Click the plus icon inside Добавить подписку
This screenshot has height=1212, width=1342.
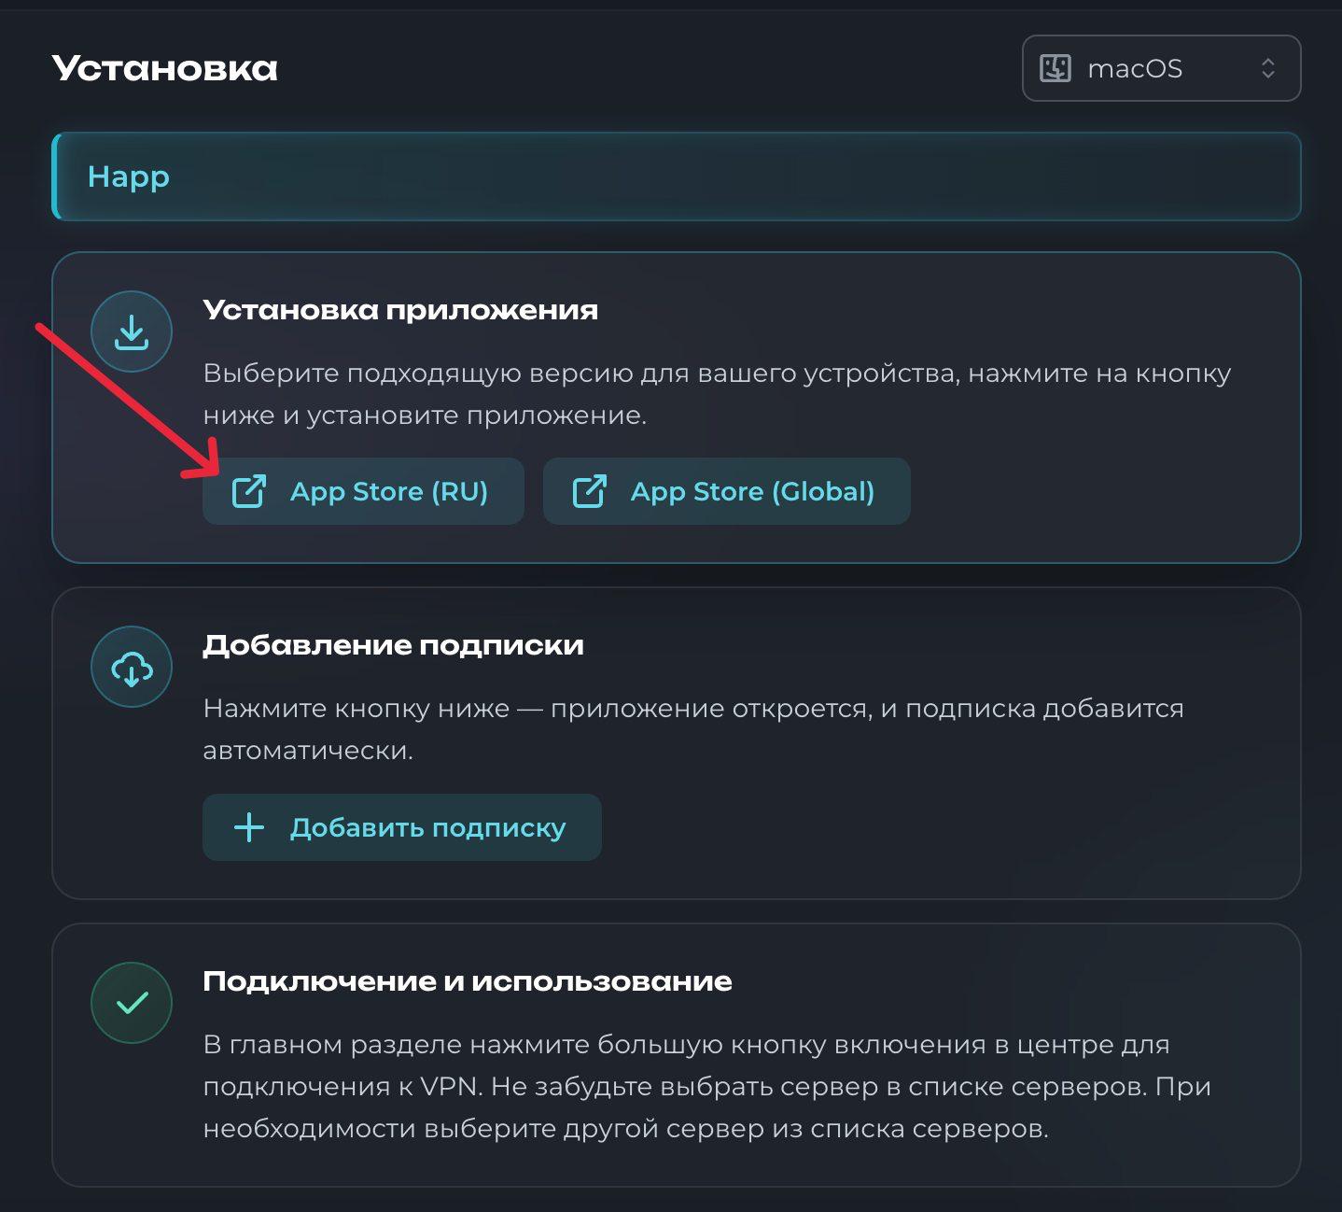click(x=248, y=826)
